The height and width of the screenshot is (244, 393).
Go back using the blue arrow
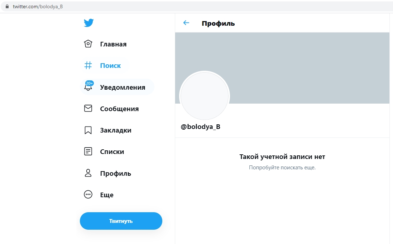(x=186, y=23)
